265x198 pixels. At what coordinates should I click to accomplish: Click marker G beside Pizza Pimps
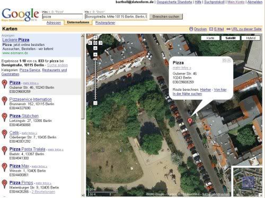point(4,184)
